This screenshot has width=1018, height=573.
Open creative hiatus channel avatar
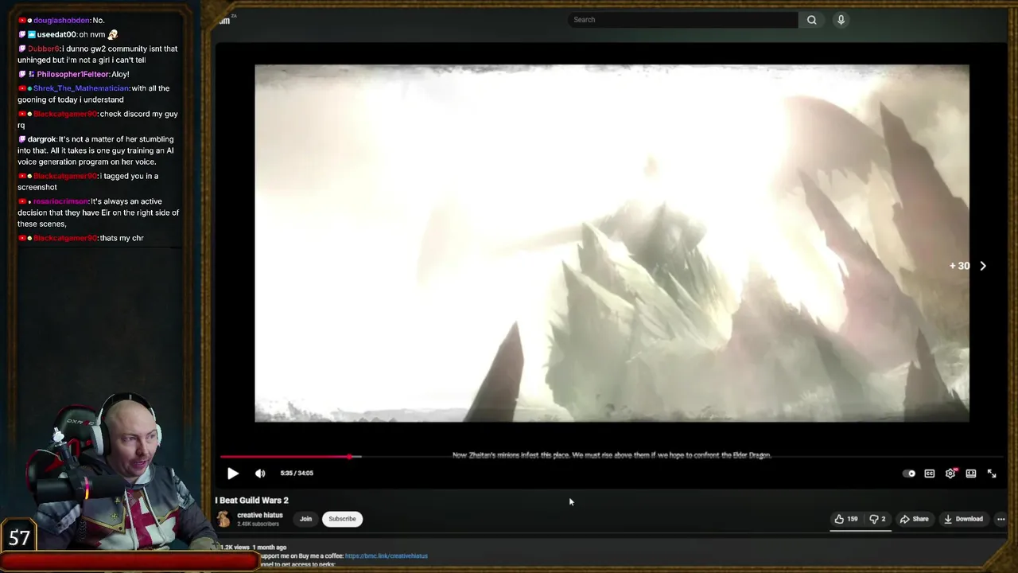[223, 519]
